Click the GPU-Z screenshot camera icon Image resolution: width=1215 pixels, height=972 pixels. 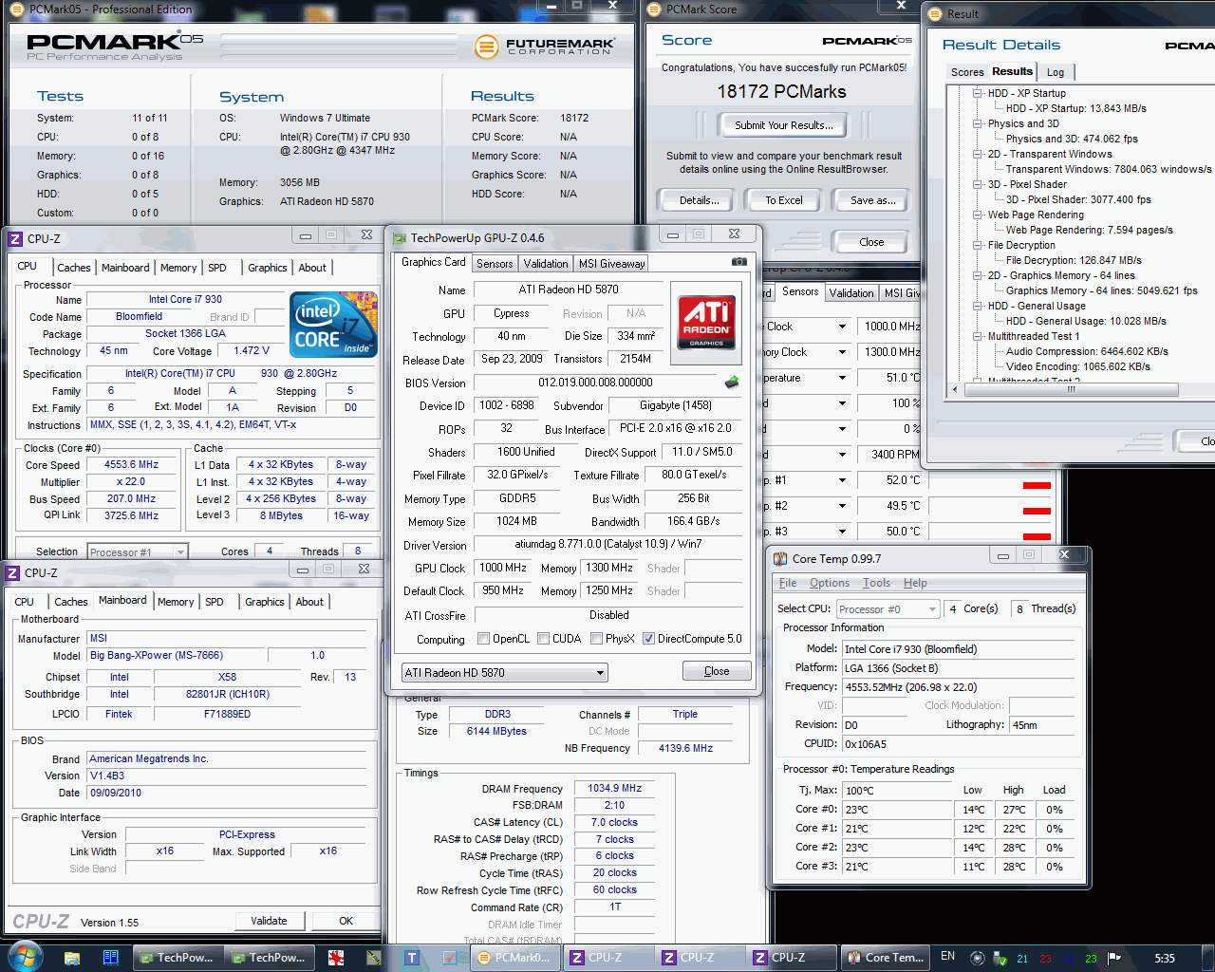tap(738, 262)
